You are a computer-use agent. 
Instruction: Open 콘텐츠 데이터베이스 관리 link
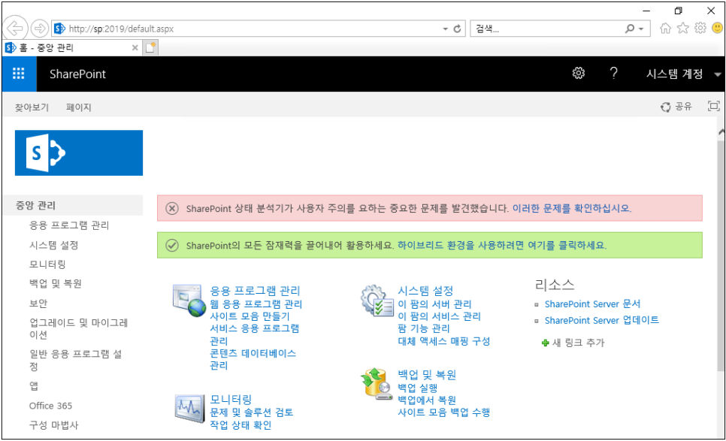coord(253,359)
